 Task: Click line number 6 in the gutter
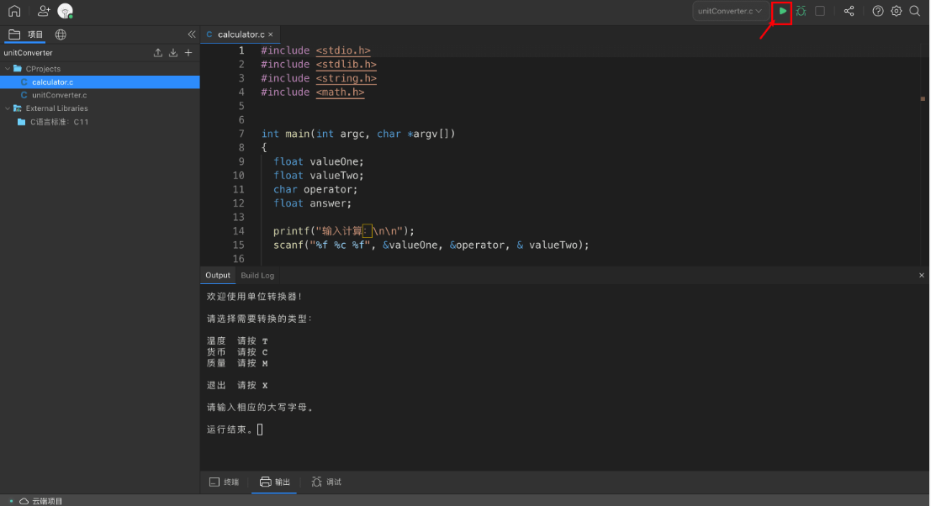tap(241, 120)
